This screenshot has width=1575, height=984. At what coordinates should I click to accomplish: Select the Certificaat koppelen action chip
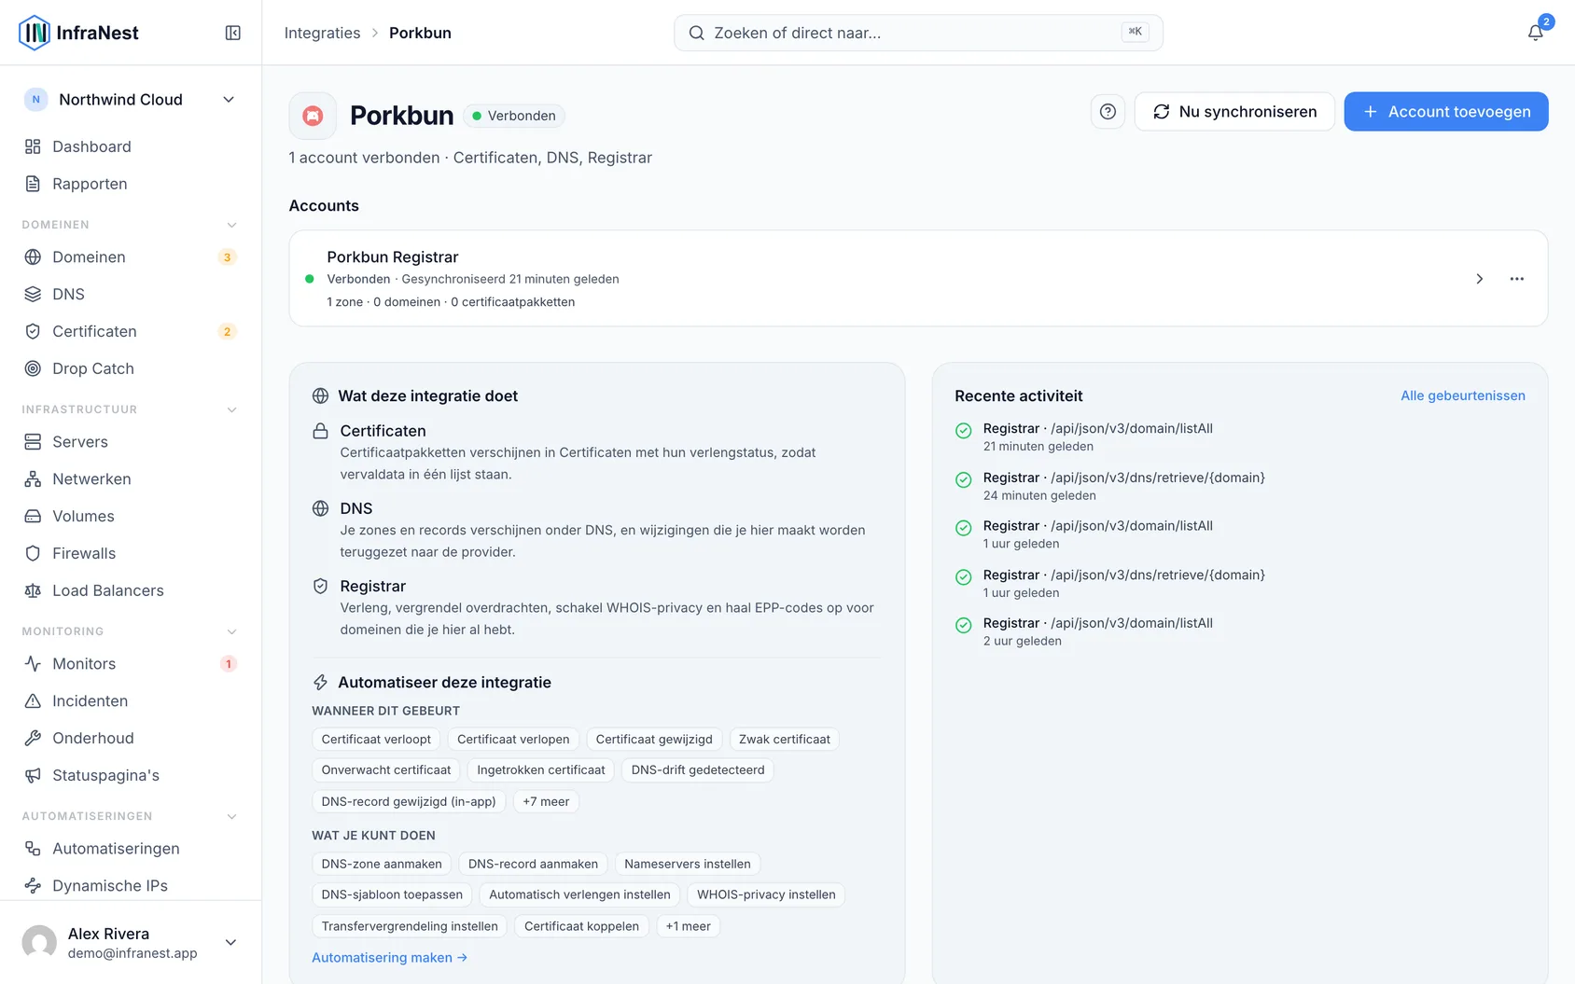581,926
